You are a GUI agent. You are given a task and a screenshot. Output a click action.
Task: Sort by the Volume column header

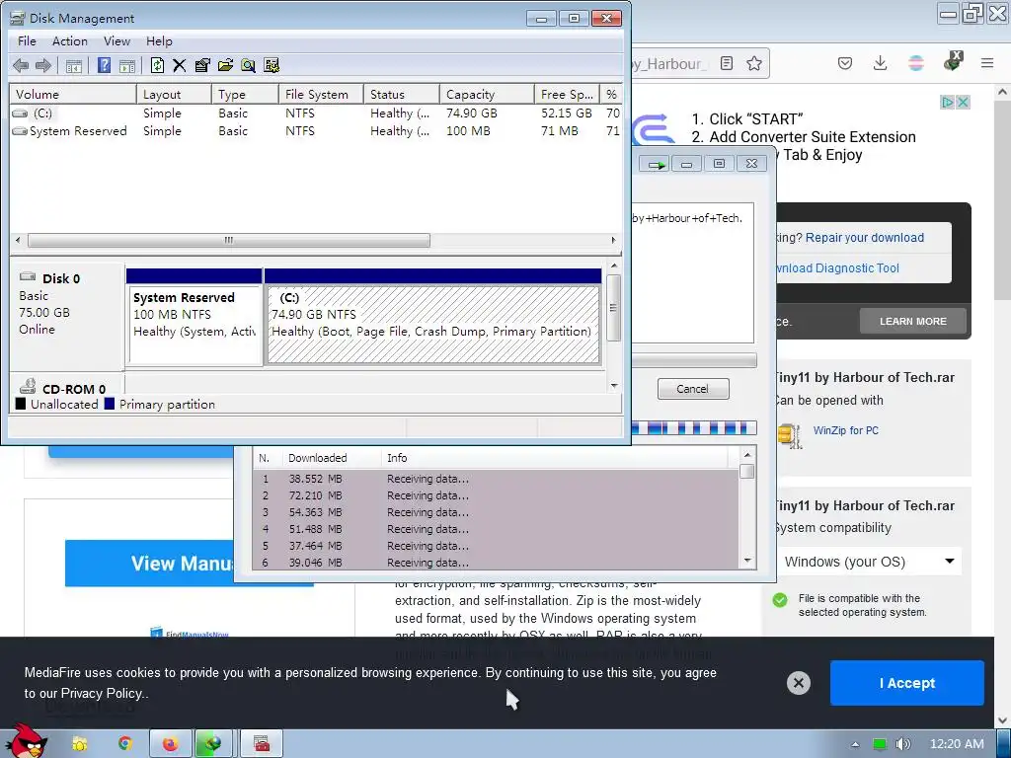tap(73, 94)
